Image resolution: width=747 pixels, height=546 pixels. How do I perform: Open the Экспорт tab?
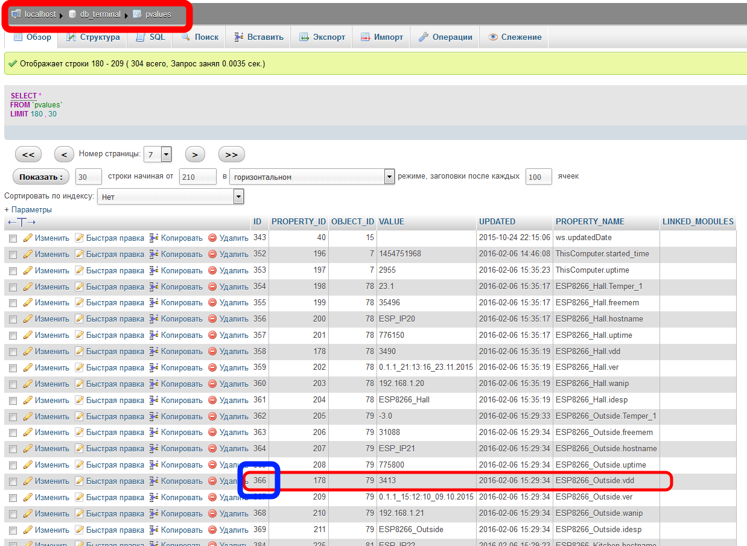322,37
